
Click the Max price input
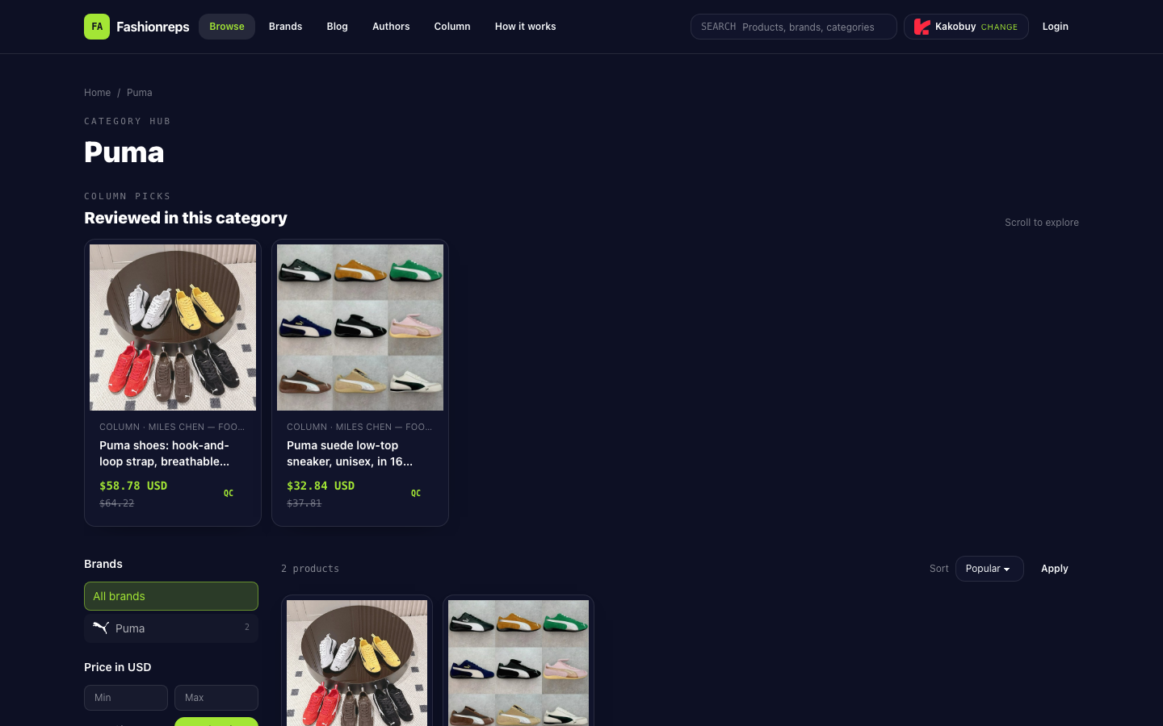tap(216, 698)
